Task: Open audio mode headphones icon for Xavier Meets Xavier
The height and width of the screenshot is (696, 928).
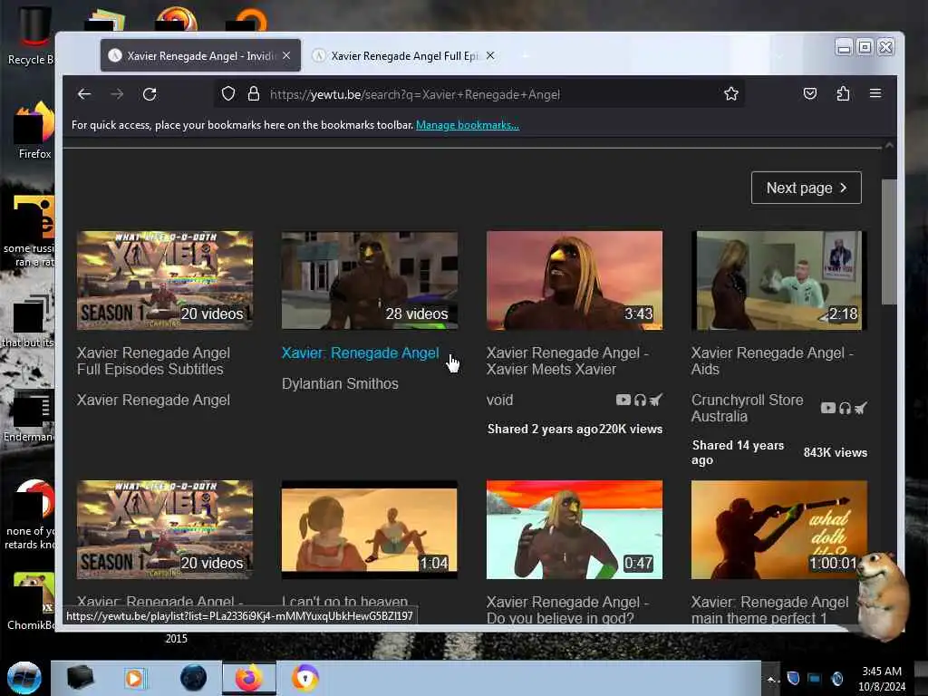Action: point(640,400)
